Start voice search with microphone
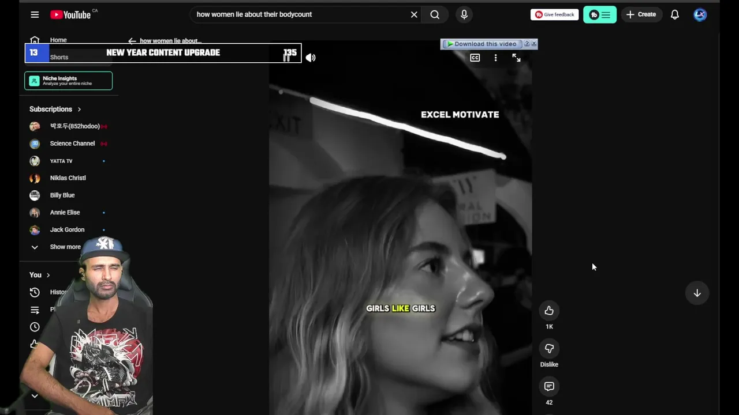The width and height of the screenshot is (739, 415). [464, 14]
